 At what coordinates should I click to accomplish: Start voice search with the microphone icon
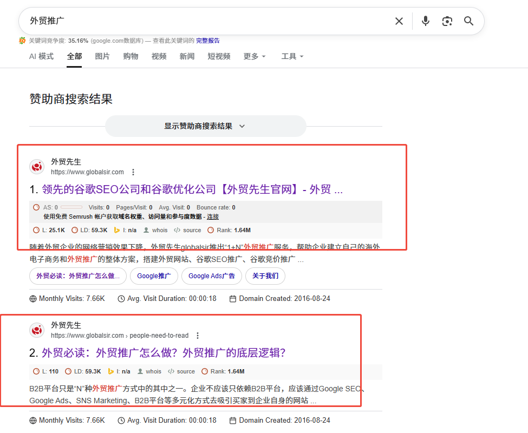[426, 21]
